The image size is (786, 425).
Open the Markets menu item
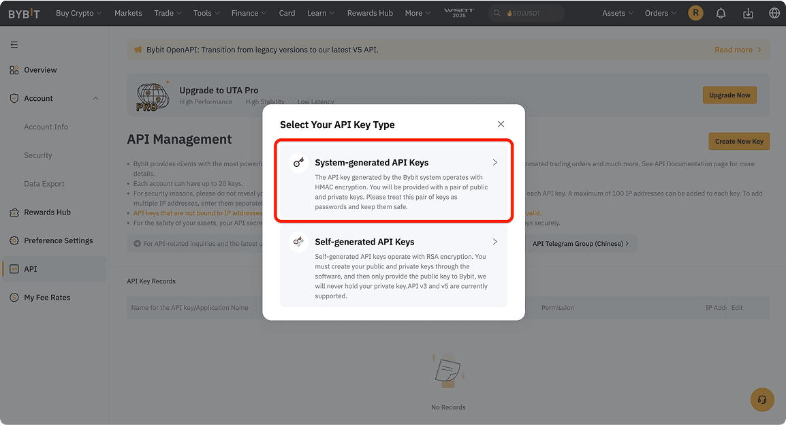click(128, 12)
